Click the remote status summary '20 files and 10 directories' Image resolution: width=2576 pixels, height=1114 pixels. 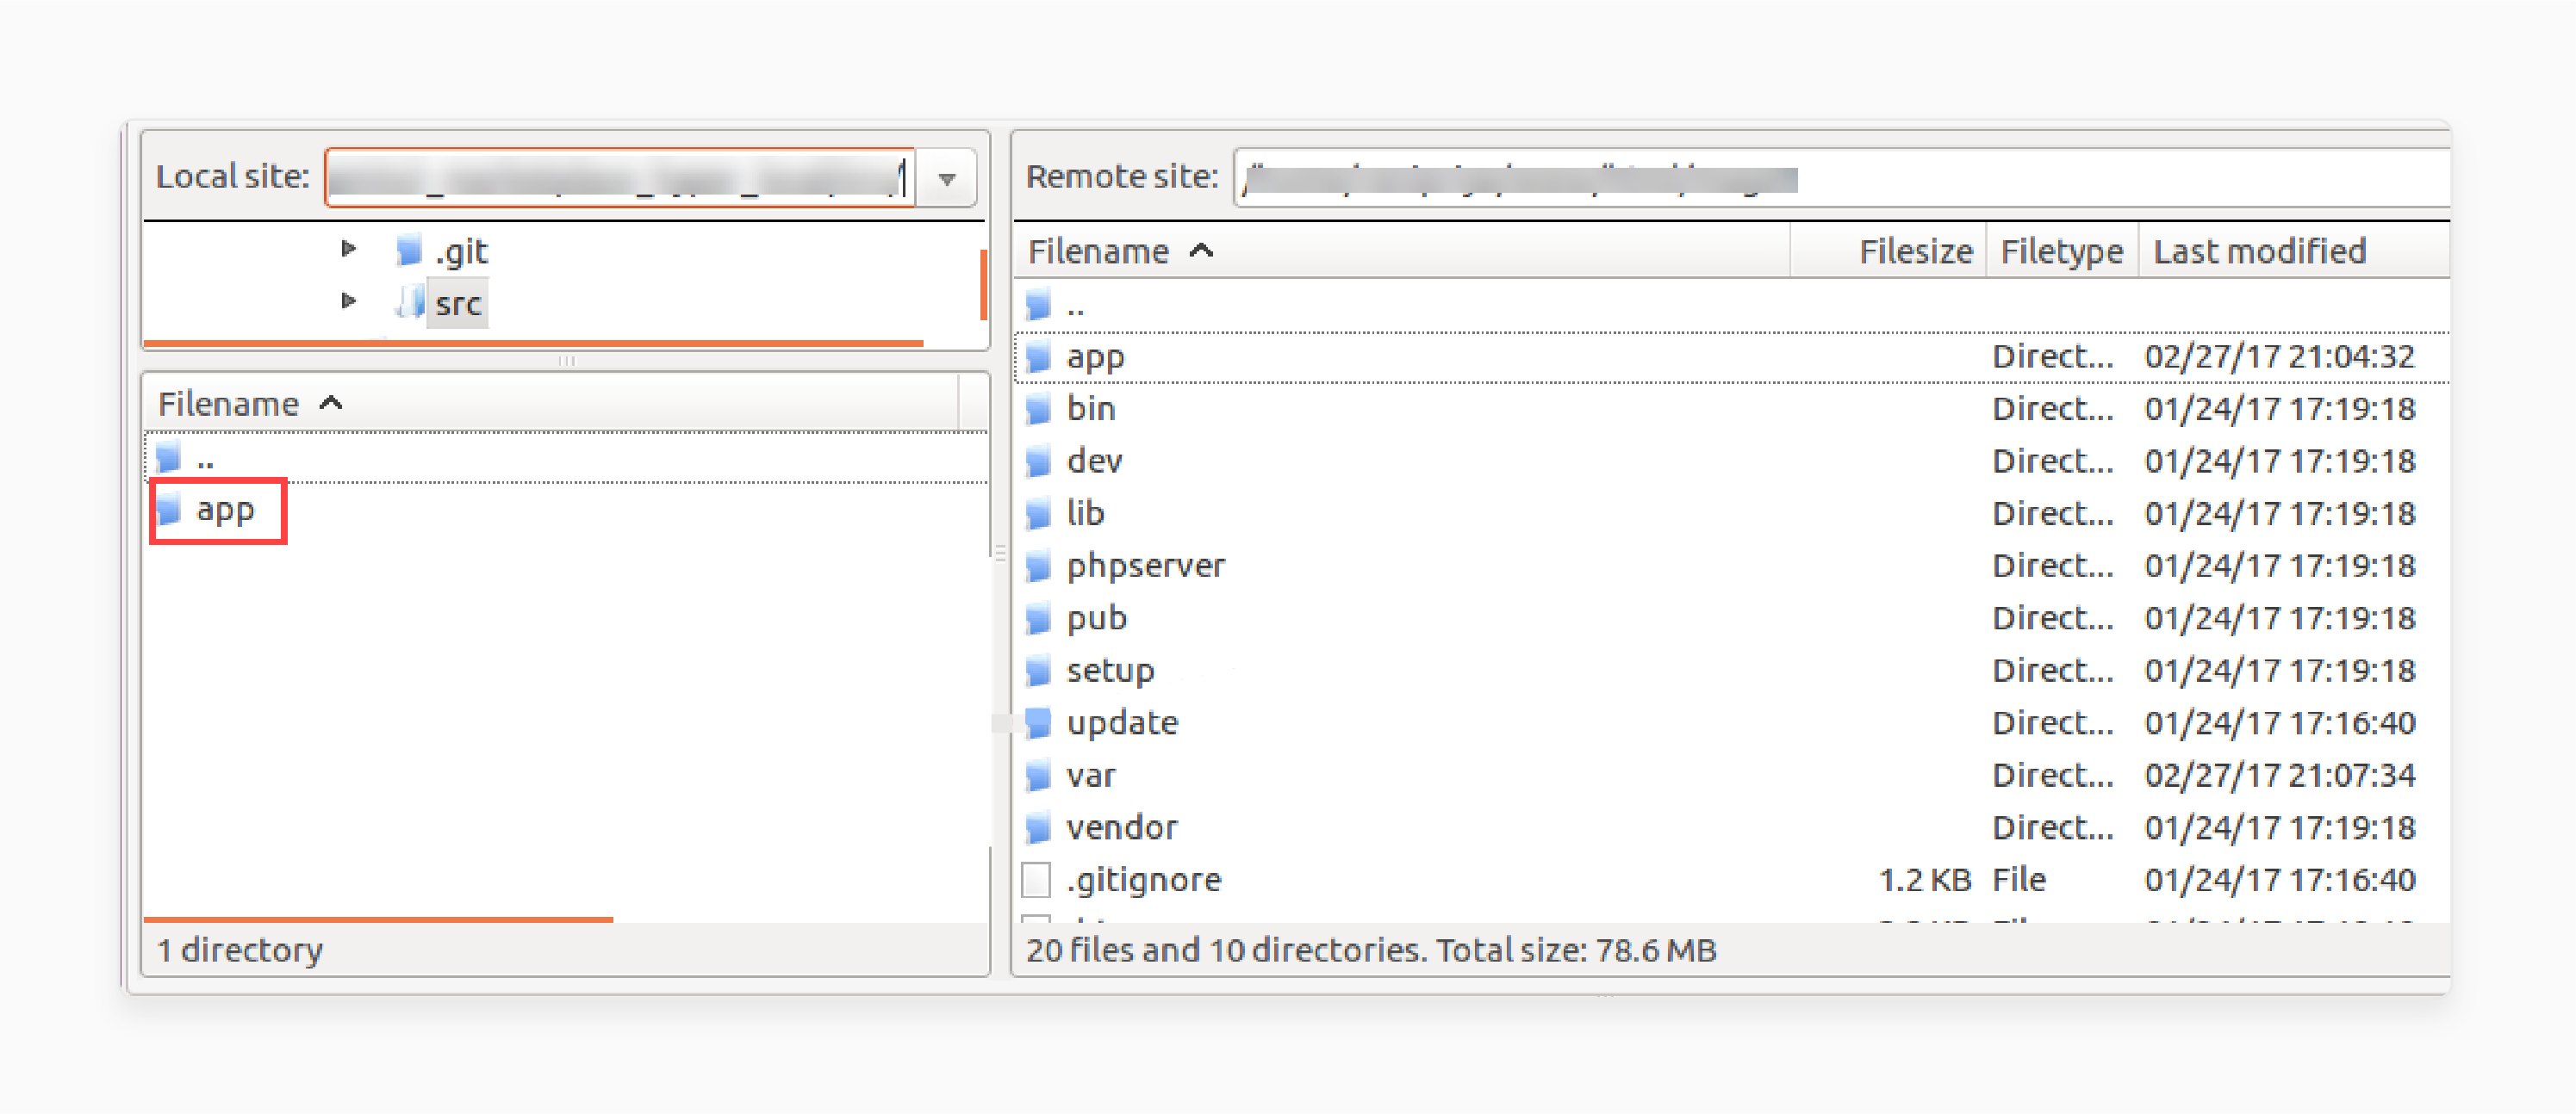pos(1226,950)
